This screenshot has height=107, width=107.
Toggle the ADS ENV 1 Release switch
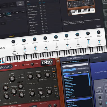pyautogui.click(x=39, y=80)
